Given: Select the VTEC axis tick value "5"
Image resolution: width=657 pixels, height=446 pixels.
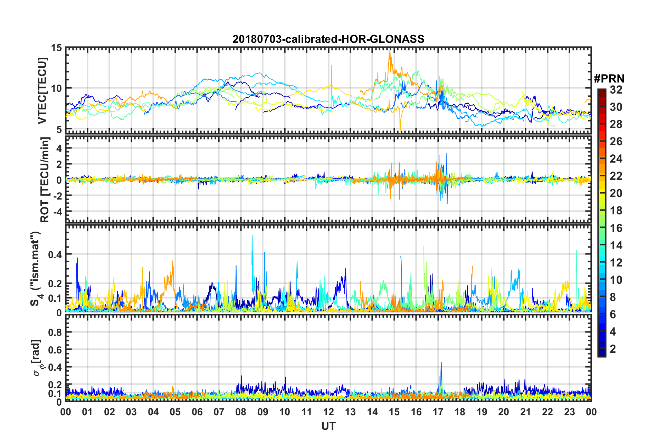Looking at the screenshot, I should (x=59, y=129).
